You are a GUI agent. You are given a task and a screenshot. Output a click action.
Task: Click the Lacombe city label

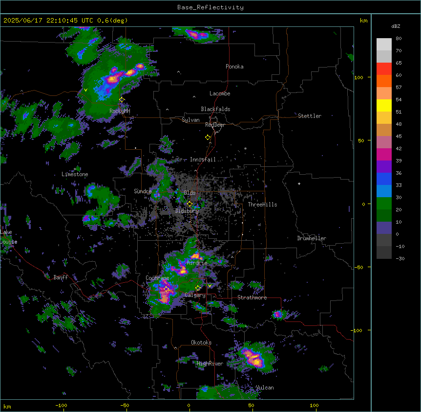tap(220, 93)
